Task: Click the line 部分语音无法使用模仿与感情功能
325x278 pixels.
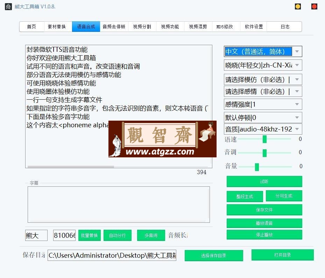Action: (x=74, y=75)
